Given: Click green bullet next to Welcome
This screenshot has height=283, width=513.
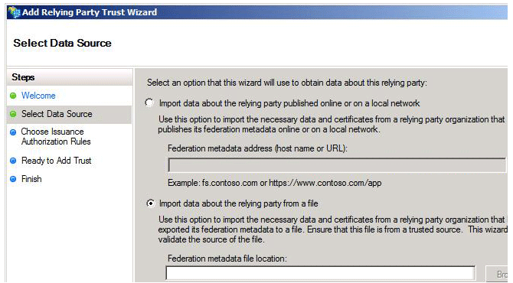Looking at the screenshot, I should (13, 96).
